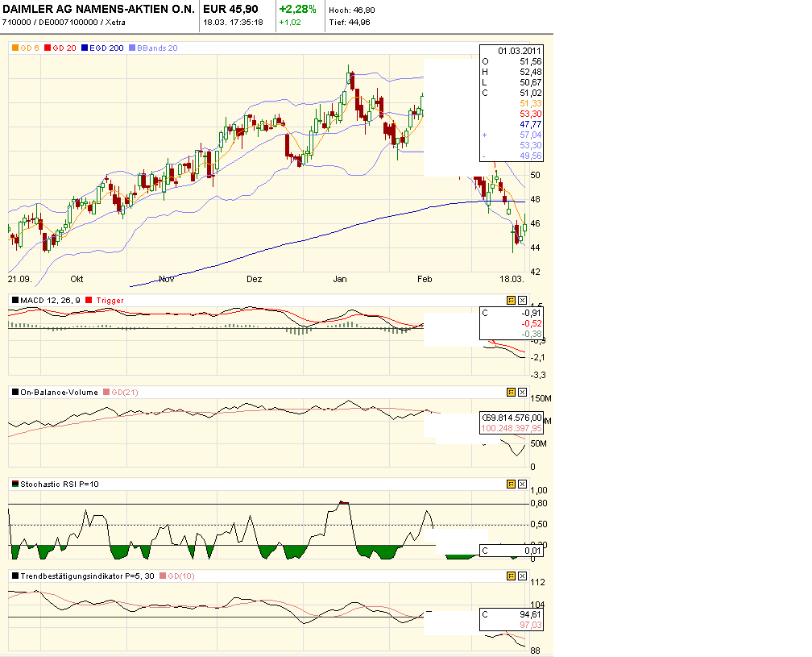This screenshot has width=812, height=657.
Task: Click the Stochastic RSI legend icon
Action: tap(15, 484)
